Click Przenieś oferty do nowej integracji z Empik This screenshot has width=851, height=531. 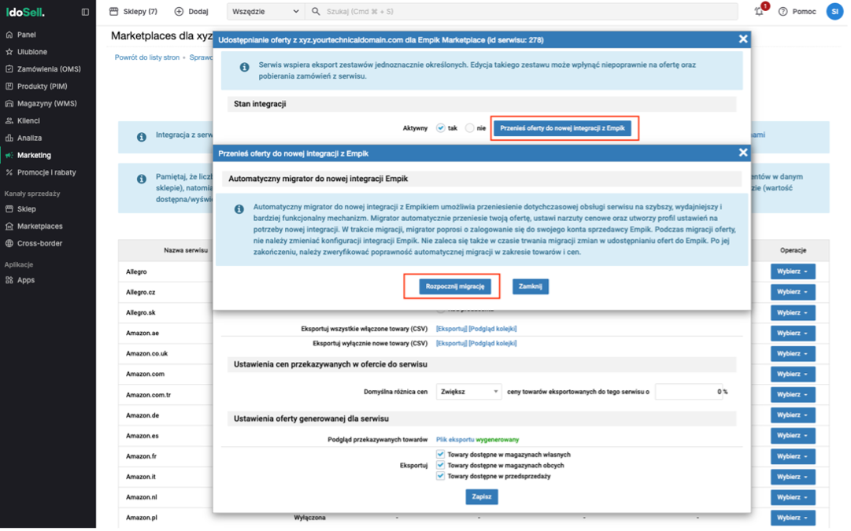coord(562,128)
